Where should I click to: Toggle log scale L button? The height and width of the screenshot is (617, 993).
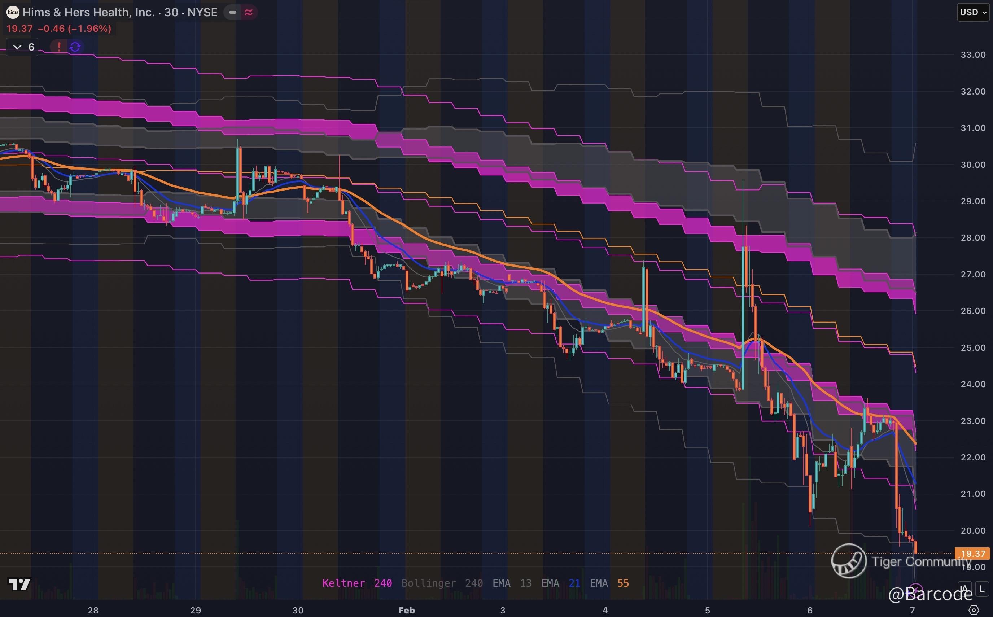tap(982, 589)
